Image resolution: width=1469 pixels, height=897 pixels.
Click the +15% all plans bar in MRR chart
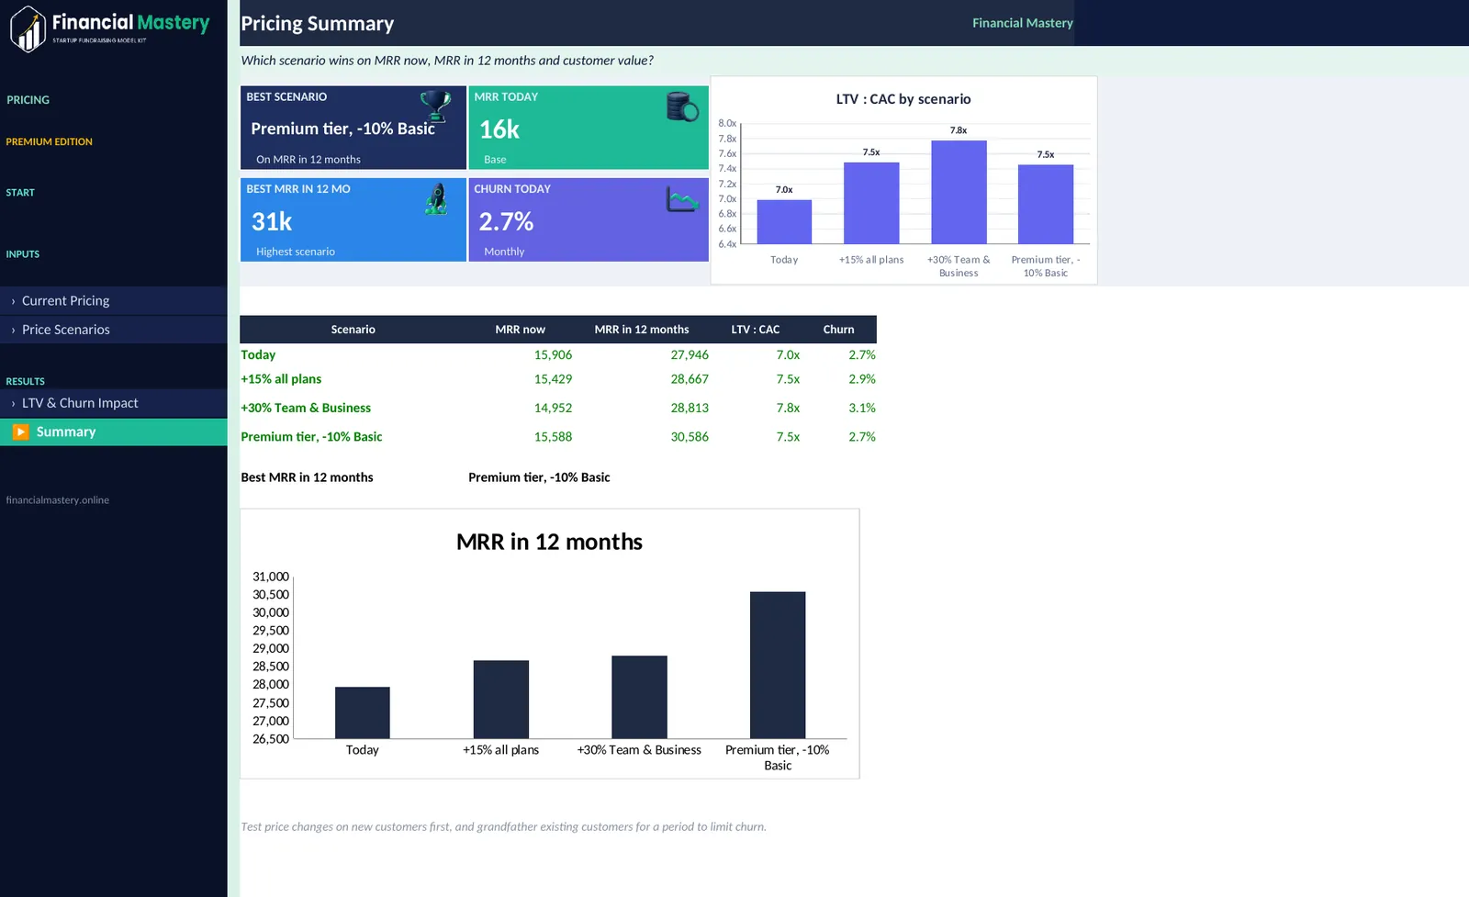pyautogui.click(x=501, y=699)
